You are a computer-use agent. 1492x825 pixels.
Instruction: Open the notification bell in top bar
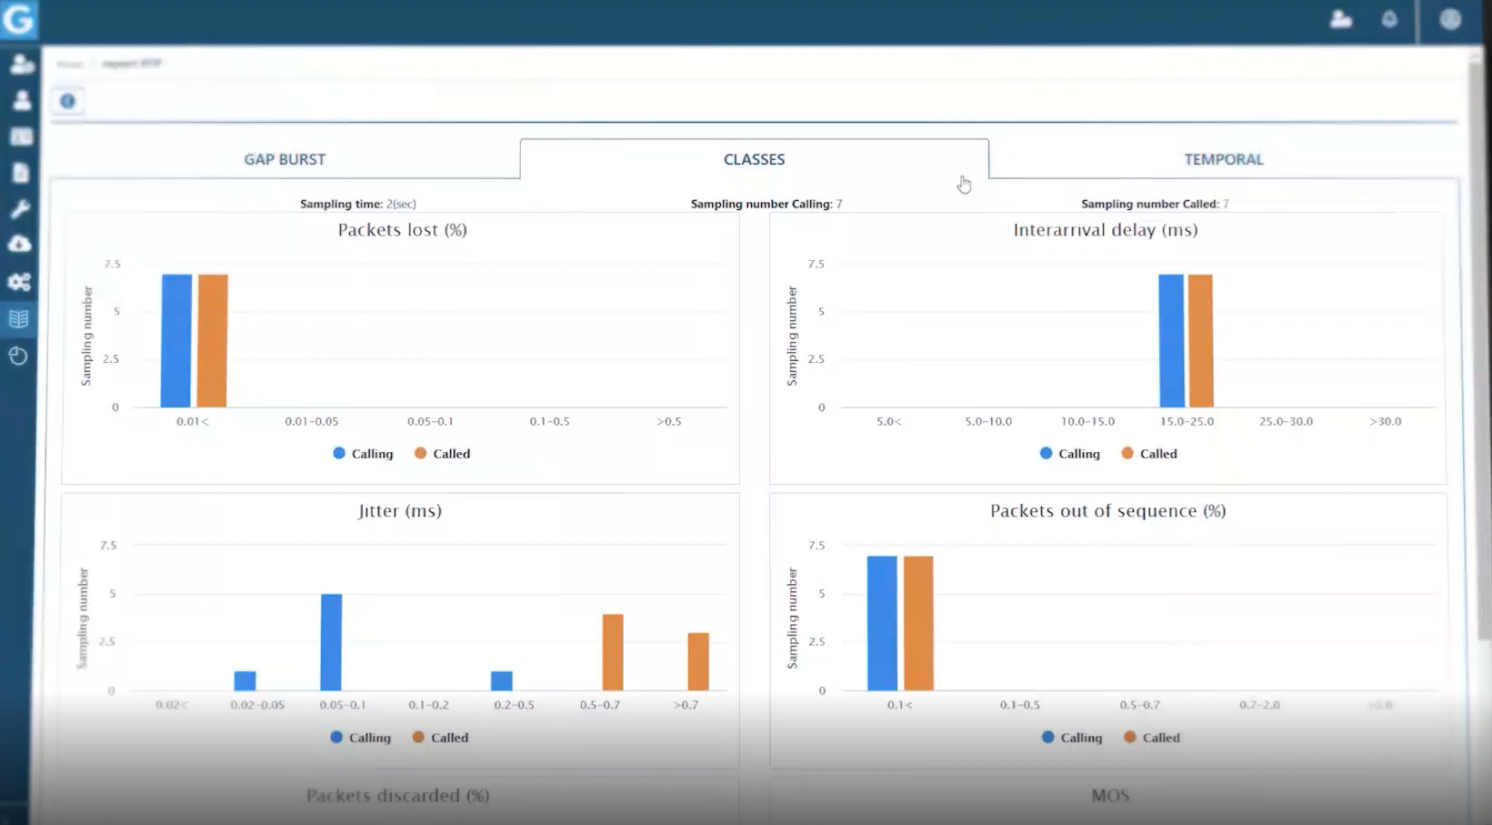point(1389,19)
